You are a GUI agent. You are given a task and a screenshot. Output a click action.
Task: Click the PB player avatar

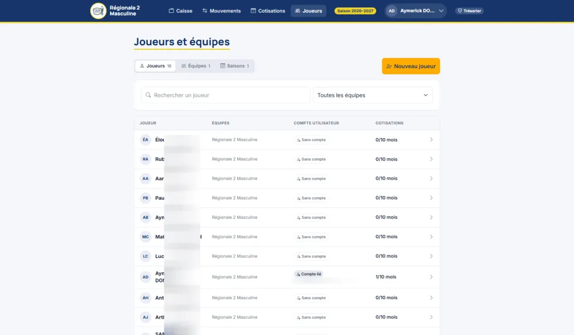[x=145, y=198]
